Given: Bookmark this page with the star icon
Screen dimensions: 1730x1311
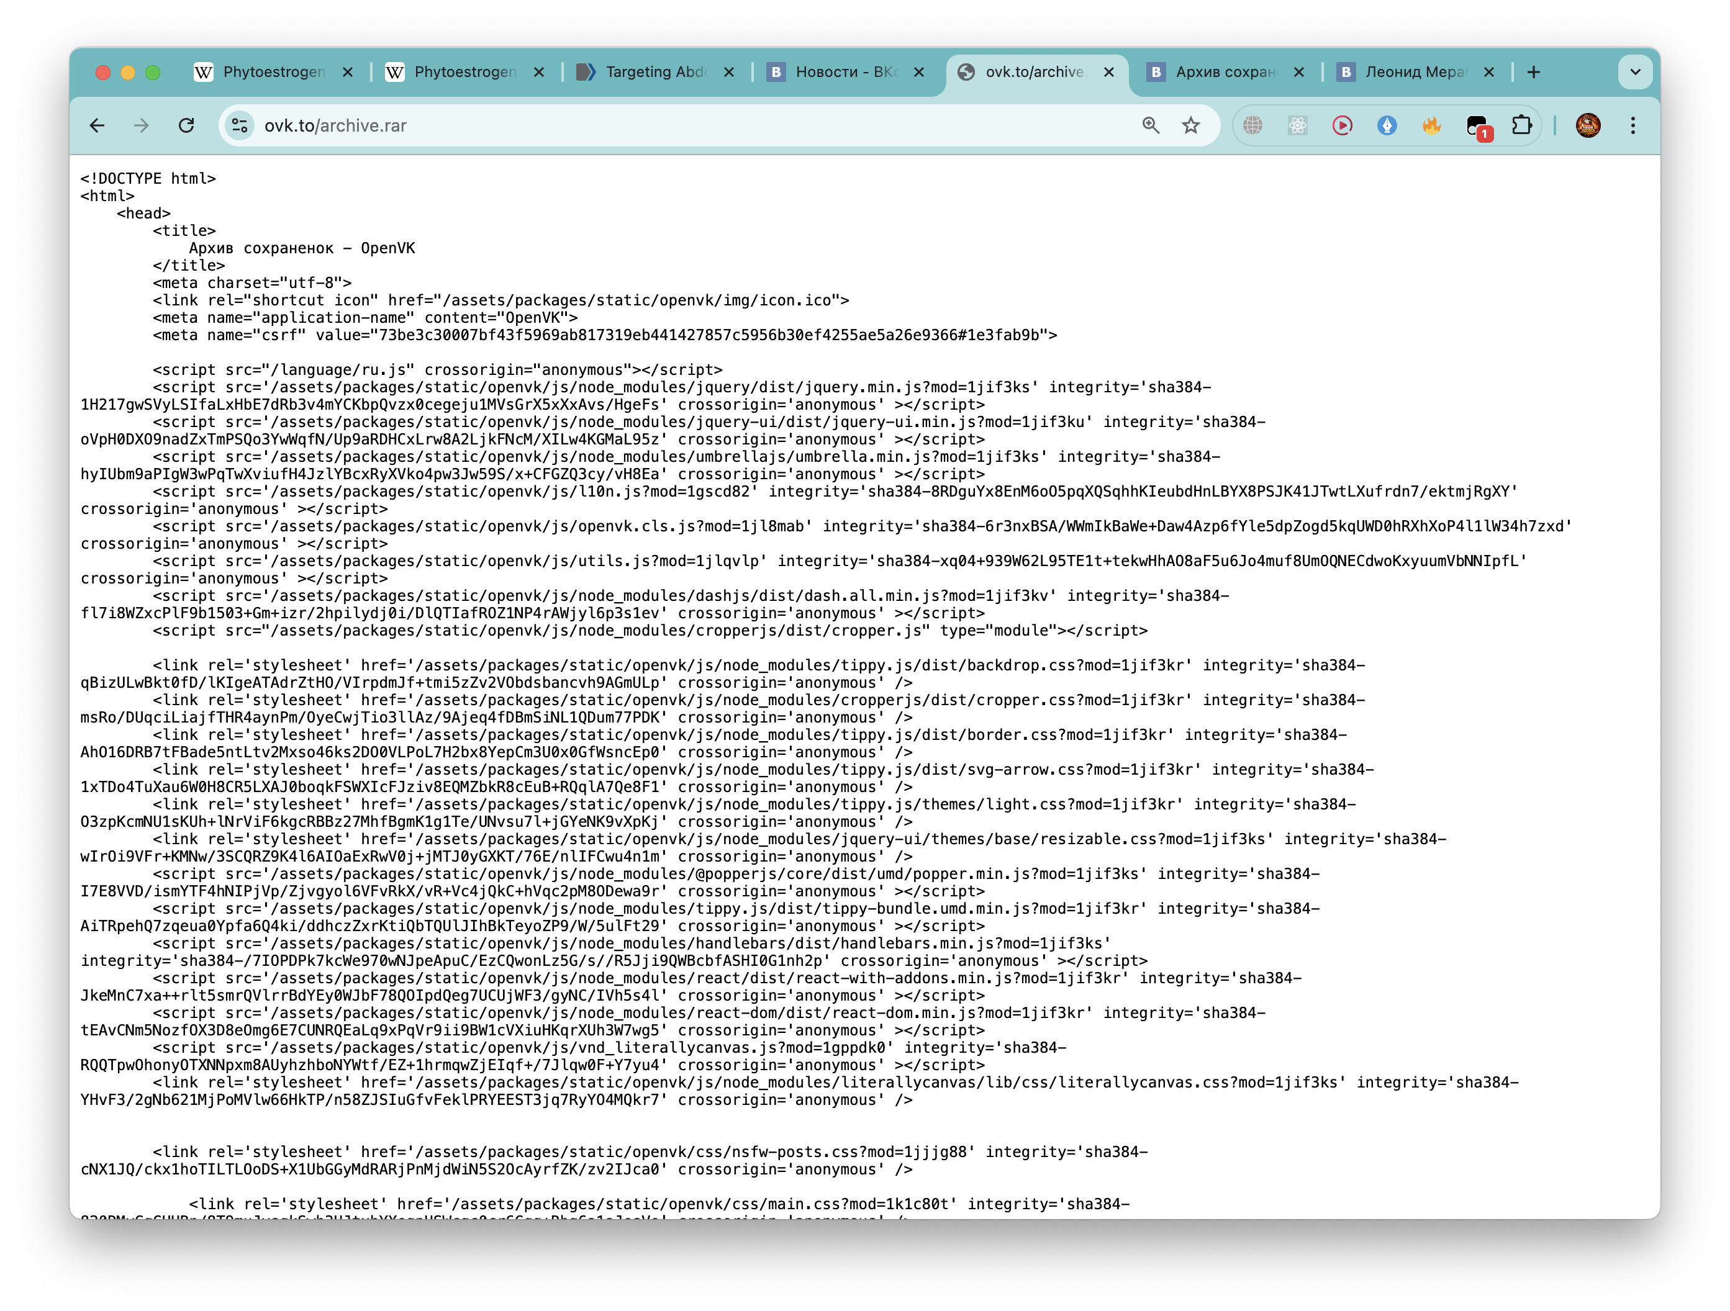Looking at the screenshot, I should [x=1190, y=126].
